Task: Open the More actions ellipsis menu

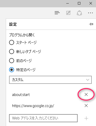Action: coord(90,13)
